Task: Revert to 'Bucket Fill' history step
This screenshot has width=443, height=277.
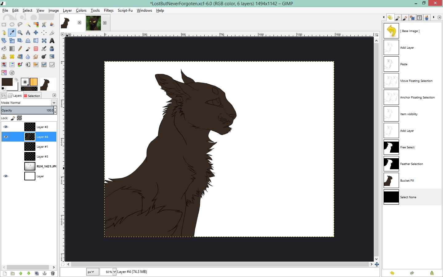Action: pyautogui.click(x=412, y=181)
